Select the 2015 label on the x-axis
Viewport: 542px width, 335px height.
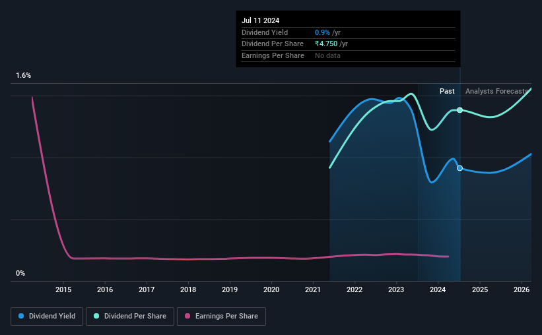click(63, 289)
